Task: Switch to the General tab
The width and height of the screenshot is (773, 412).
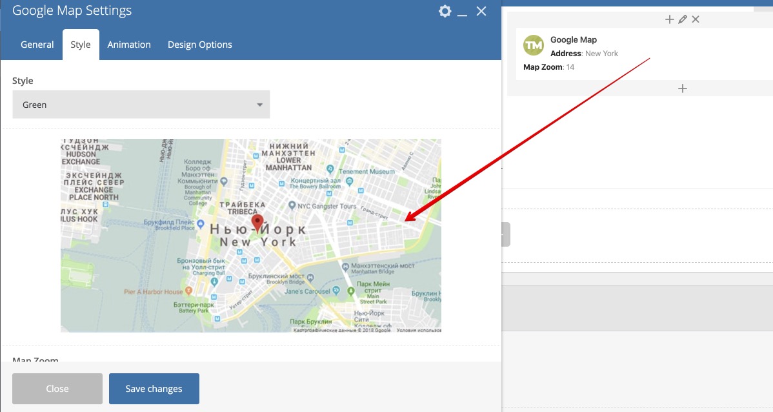Action: click(x=37, y=45)
